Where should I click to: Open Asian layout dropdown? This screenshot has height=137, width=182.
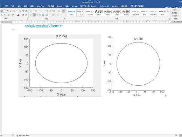tap(54, 11)
